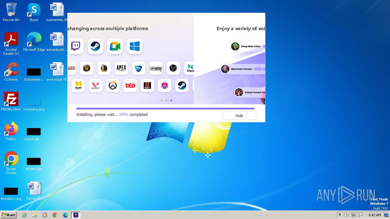390x219 pixels.
Task: Click the Google Meet platform icon
Action: pyautogui.click(x=115, y=46)
